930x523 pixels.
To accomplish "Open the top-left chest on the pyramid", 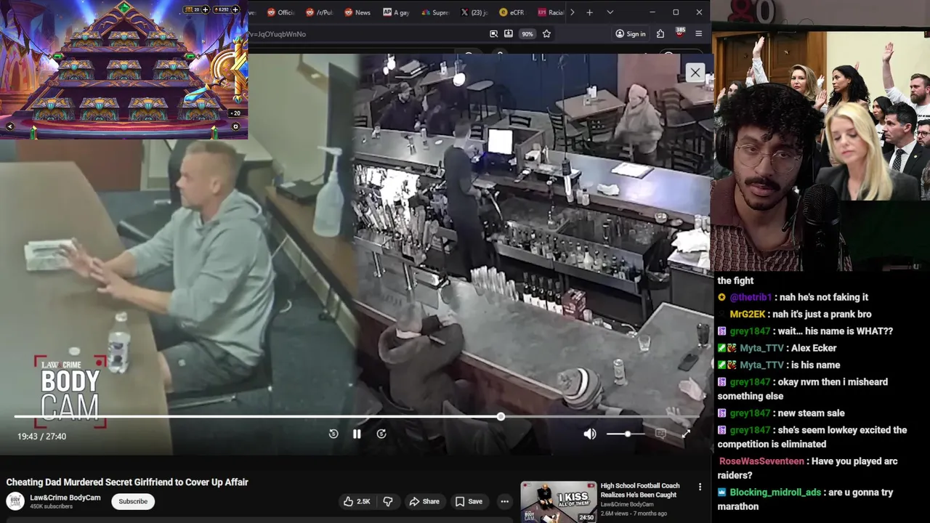I will point(86,40).
